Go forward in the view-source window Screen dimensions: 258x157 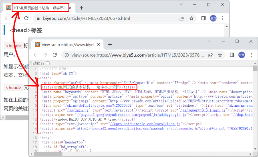coord(45,55)
